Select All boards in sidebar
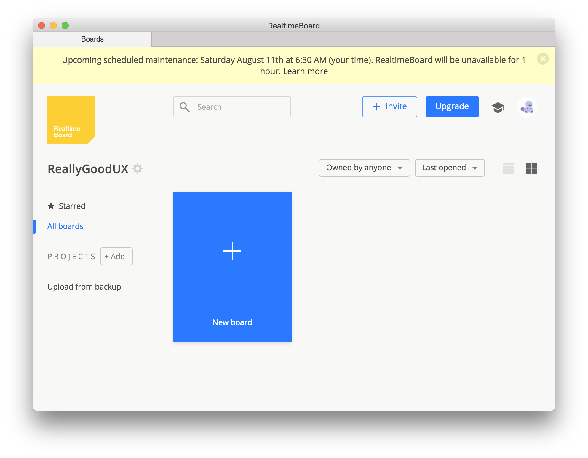 [x=65, y=226]
